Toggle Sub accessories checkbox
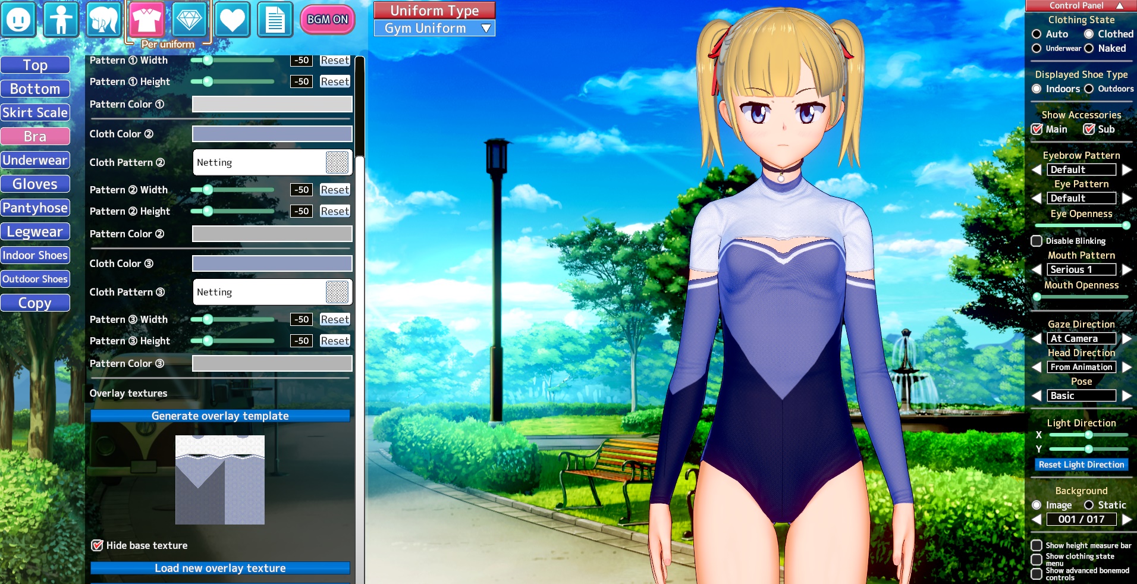The image size is (1137, 584). pos(1089,129)
